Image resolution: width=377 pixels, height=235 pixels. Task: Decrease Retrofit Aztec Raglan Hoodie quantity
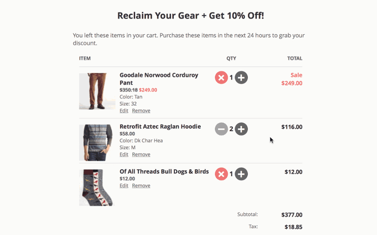221,129
